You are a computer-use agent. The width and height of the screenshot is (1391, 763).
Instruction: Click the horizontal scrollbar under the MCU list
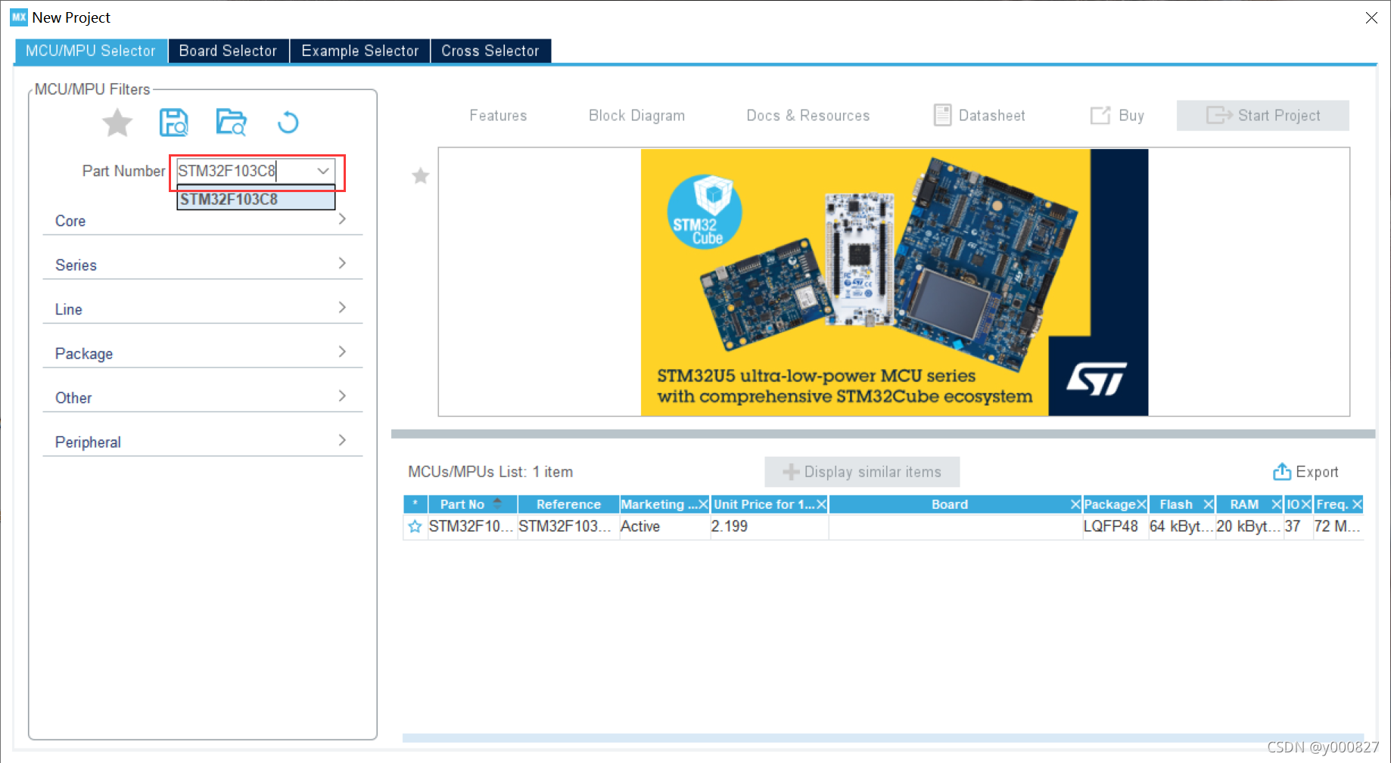pyautogui.click(x=883, y=737)
